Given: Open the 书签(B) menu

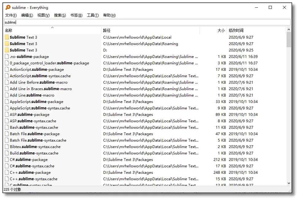Looking at the screenshot, I should tap(76, 15).
